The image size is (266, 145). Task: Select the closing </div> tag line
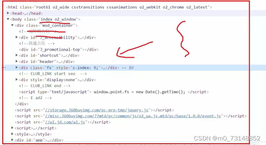(x=22, y=104)
